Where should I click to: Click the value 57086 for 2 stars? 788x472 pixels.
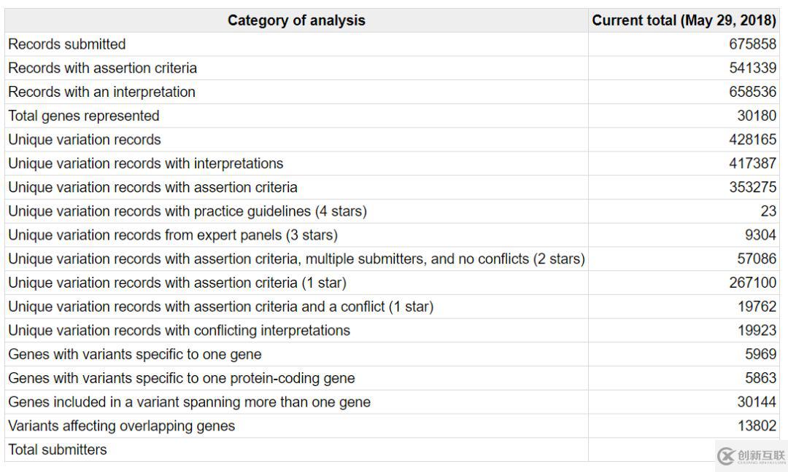[757, 259]
